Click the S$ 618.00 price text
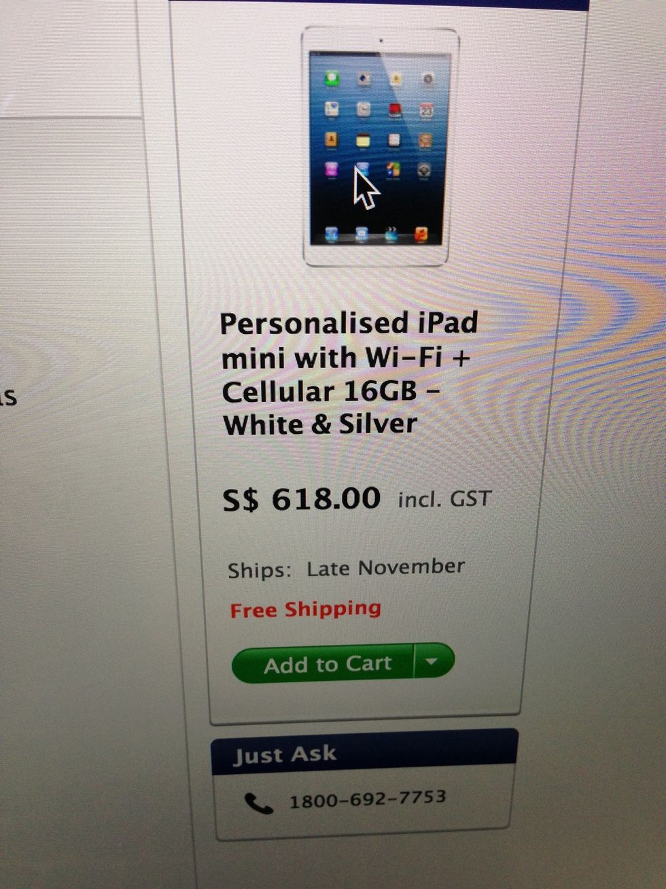This screenshot has width=666, height=889. pos(302,499)
